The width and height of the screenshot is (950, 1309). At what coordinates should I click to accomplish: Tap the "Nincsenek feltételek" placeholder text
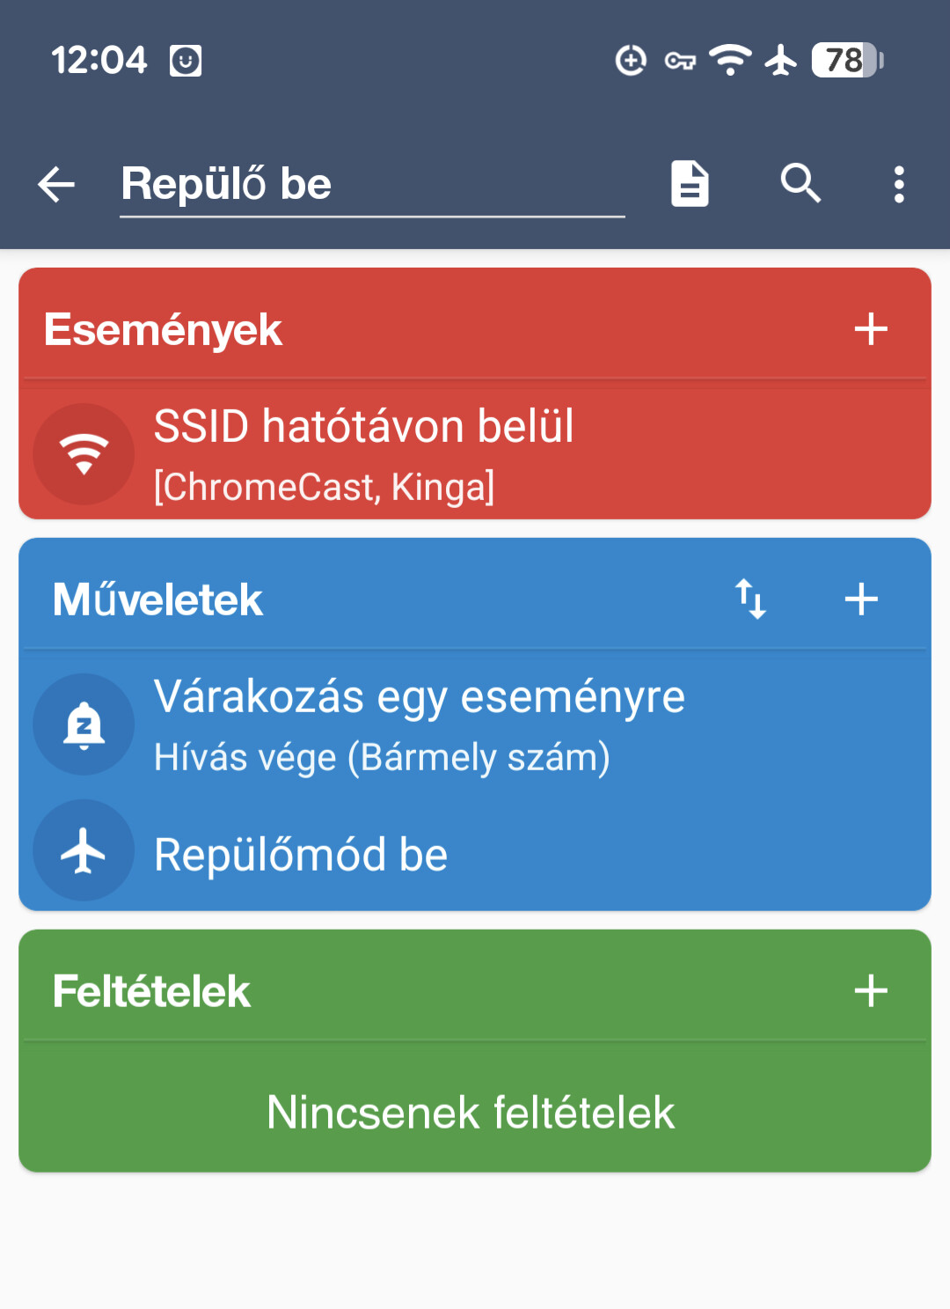tap(471, 1112)
